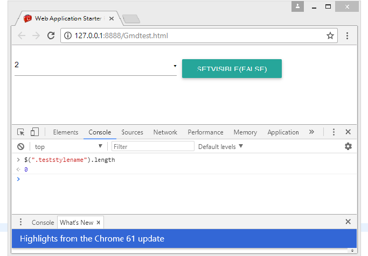This screenshot has height=256, width=368.
Task: Click the $(".teststylename").length console entry
Action: pos(70,160)
